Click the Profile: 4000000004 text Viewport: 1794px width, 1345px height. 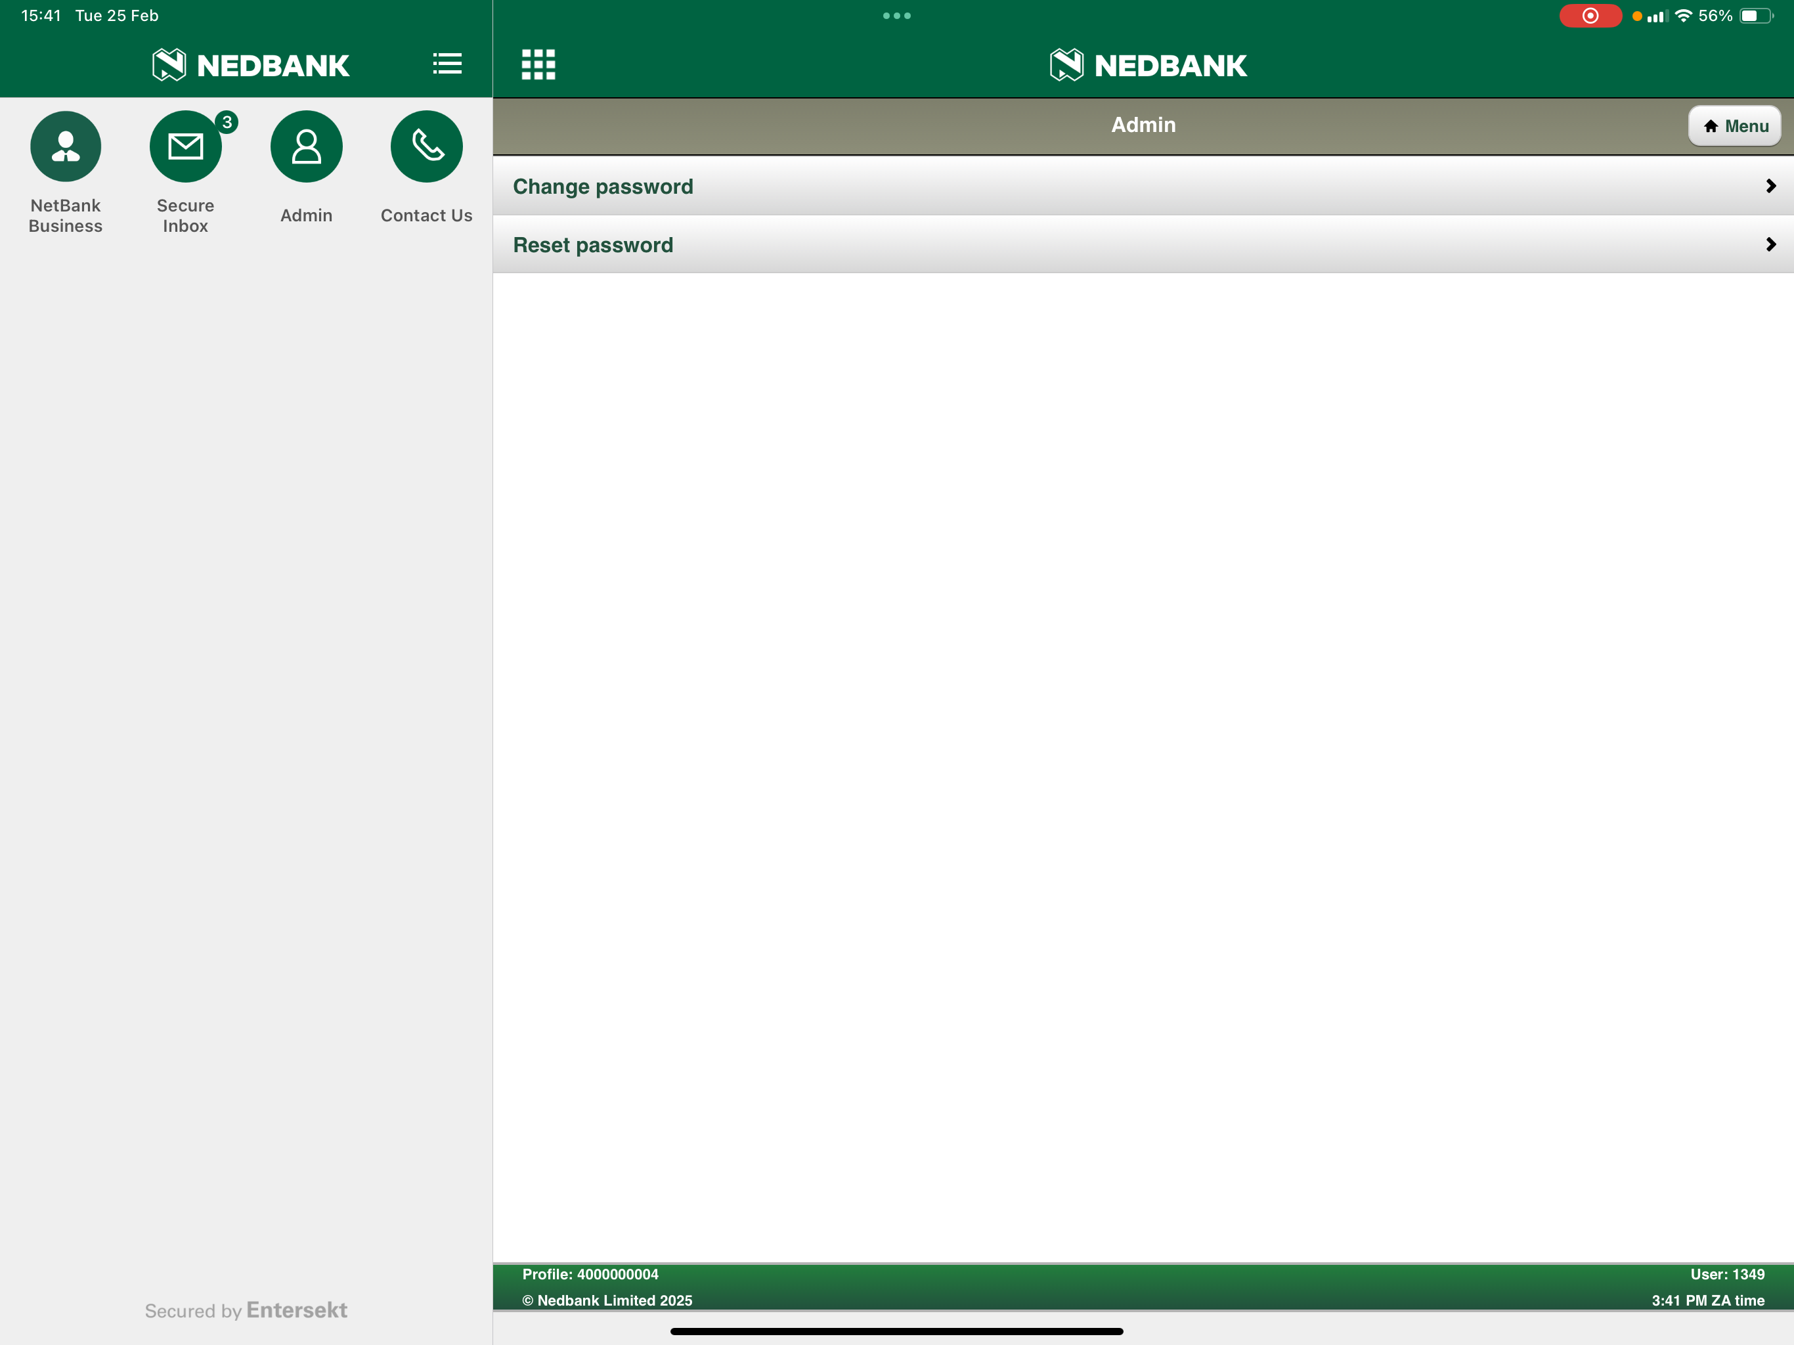point(590,1275)
